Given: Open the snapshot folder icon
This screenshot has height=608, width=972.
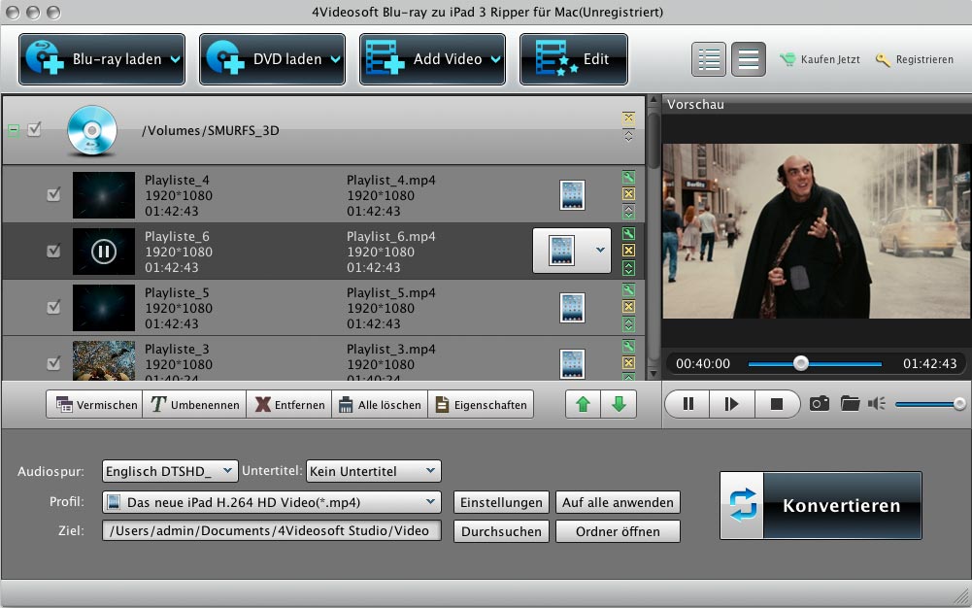Looking at the screenshot, I should 851,403.
